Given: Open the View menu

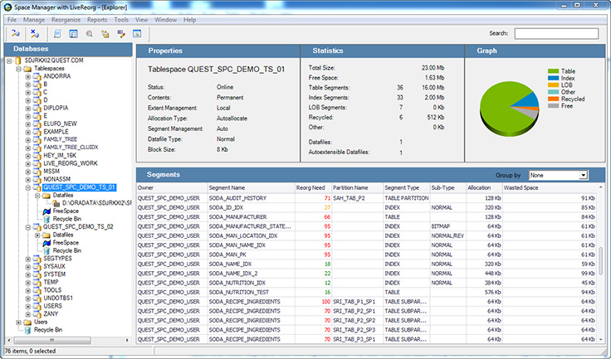Looking at the screenshot, I should point(141,20).
